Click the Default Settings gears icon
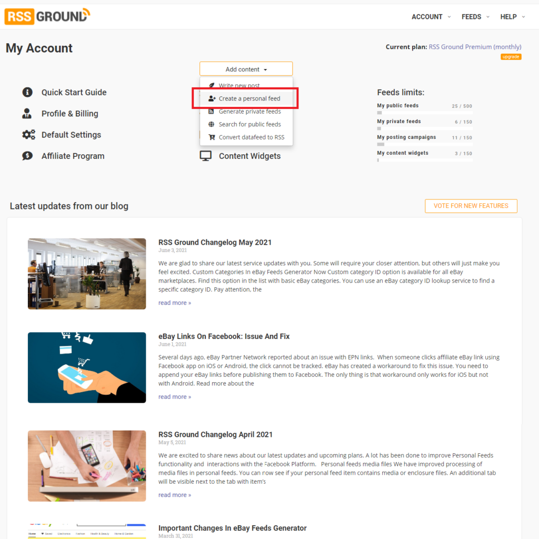 pos(28,135)
